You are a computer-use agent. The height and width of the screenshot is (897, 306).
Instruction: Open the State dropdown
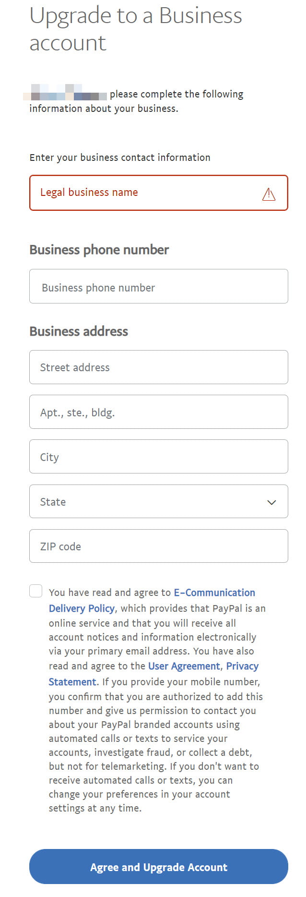[x=158, y=502]
